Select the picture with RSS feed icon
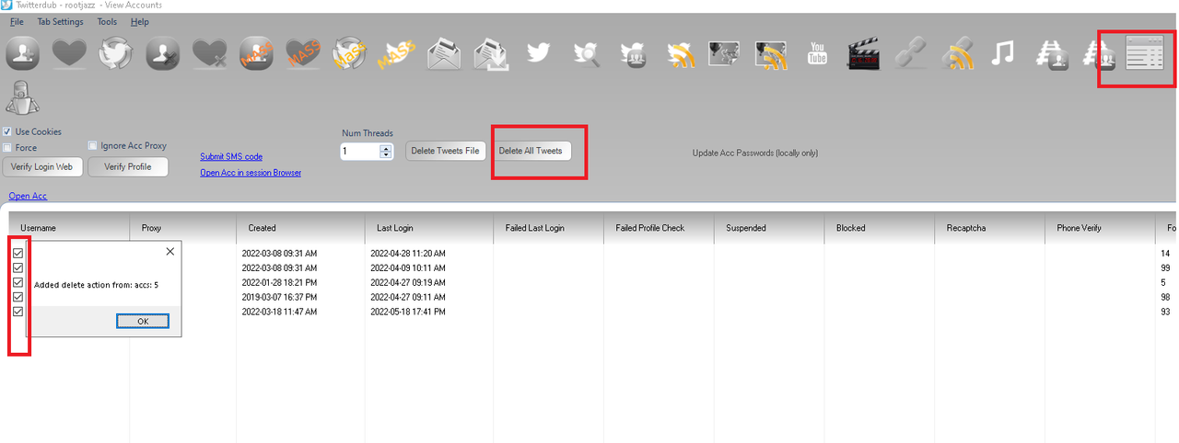Viewport: 1179px width, 443px height. click(772, 53)
